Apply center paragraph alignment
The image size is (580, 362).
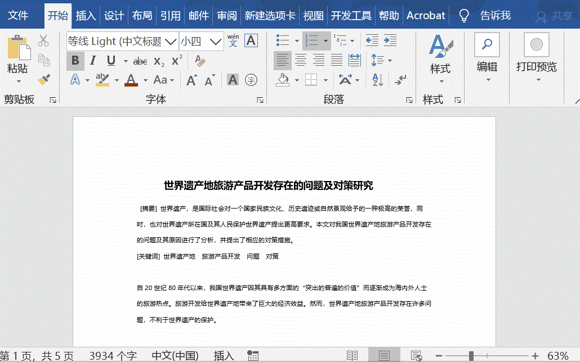(302, 60)
